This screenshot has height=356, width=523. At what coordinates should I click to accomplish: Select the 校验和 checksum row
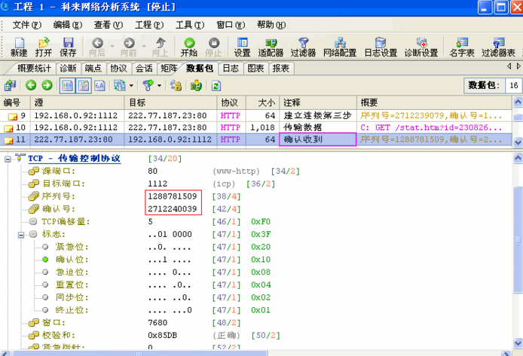click(x=154, y=336)
